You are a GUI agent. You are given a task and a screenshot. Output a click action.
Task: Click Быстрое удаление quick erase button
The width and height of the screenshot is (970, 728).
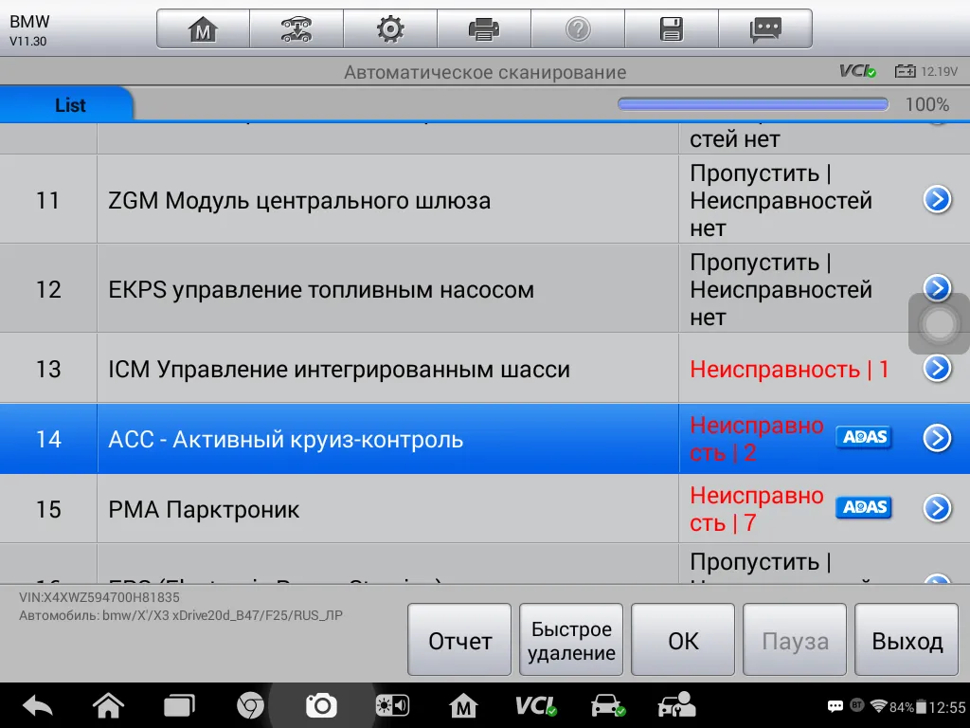tap(571, 640)
